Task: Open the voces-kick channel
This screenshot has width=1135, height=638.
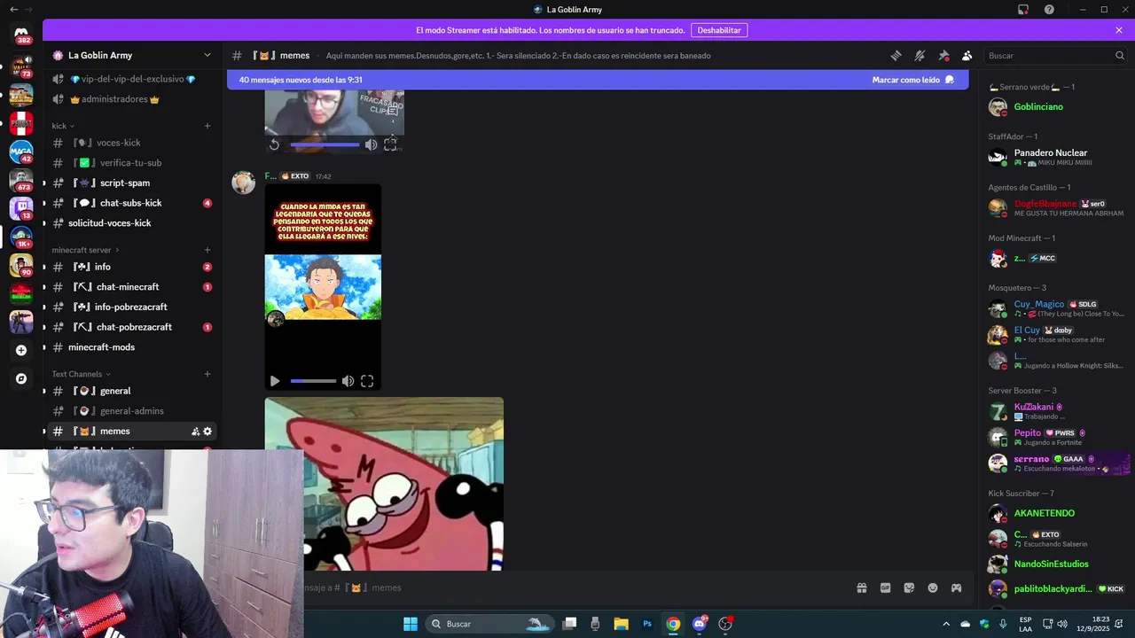Action: point(132,143)
